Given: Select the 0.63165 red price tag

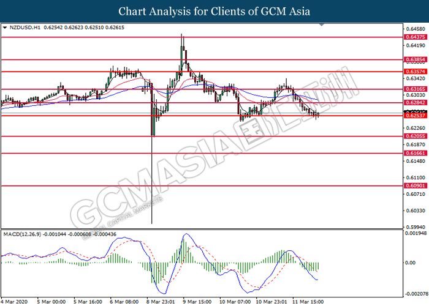Looking at the screenshot, I should [414, 89].
